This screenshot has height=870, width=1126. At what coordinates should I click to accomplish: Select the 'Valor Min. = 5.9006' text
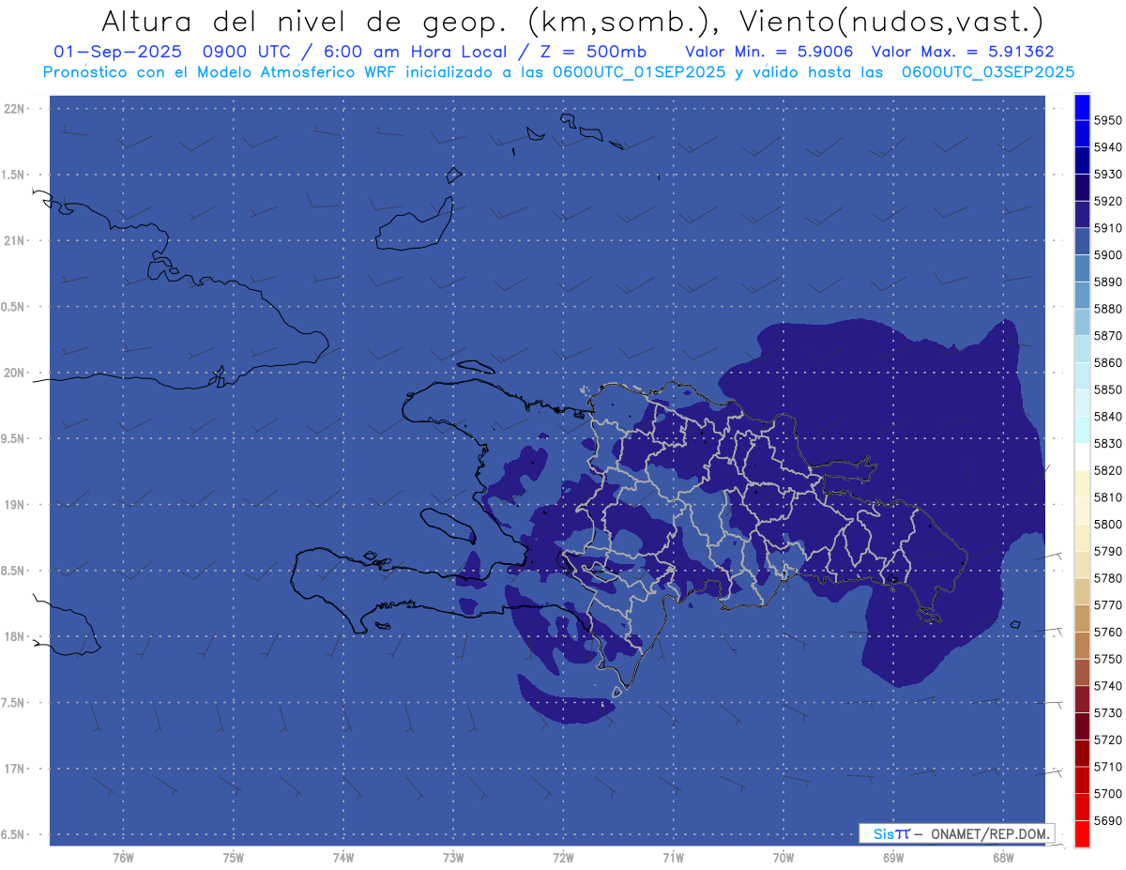coord(768,51)
